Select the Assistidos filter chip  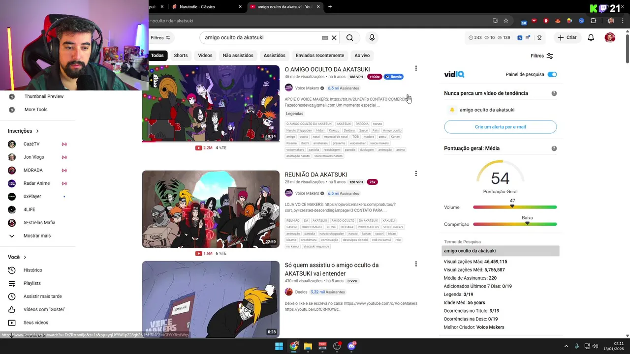[274, 56]
